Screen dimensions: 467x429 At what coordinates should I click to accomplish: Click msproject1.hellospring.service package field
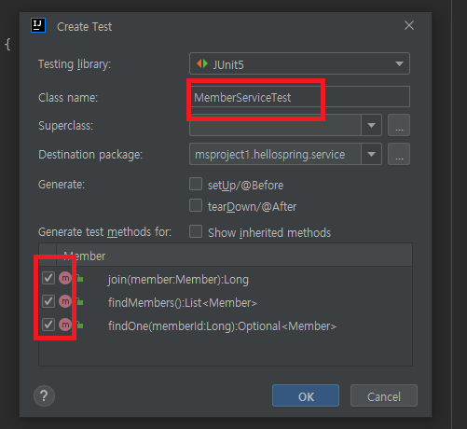pos(275,154)
